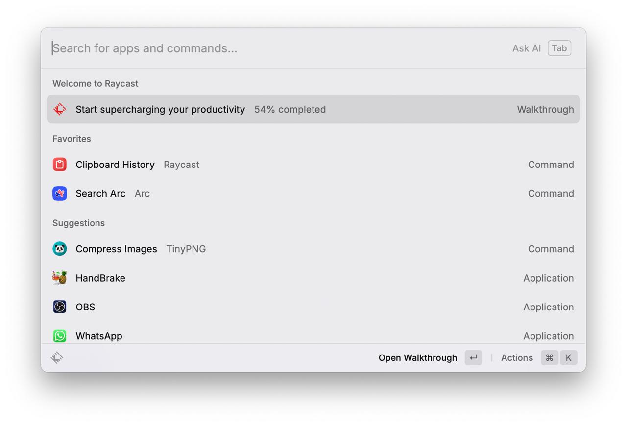Open Walkthrough button in footer
This screenshot has width=627, height=426.
click(x=418, y=358)
